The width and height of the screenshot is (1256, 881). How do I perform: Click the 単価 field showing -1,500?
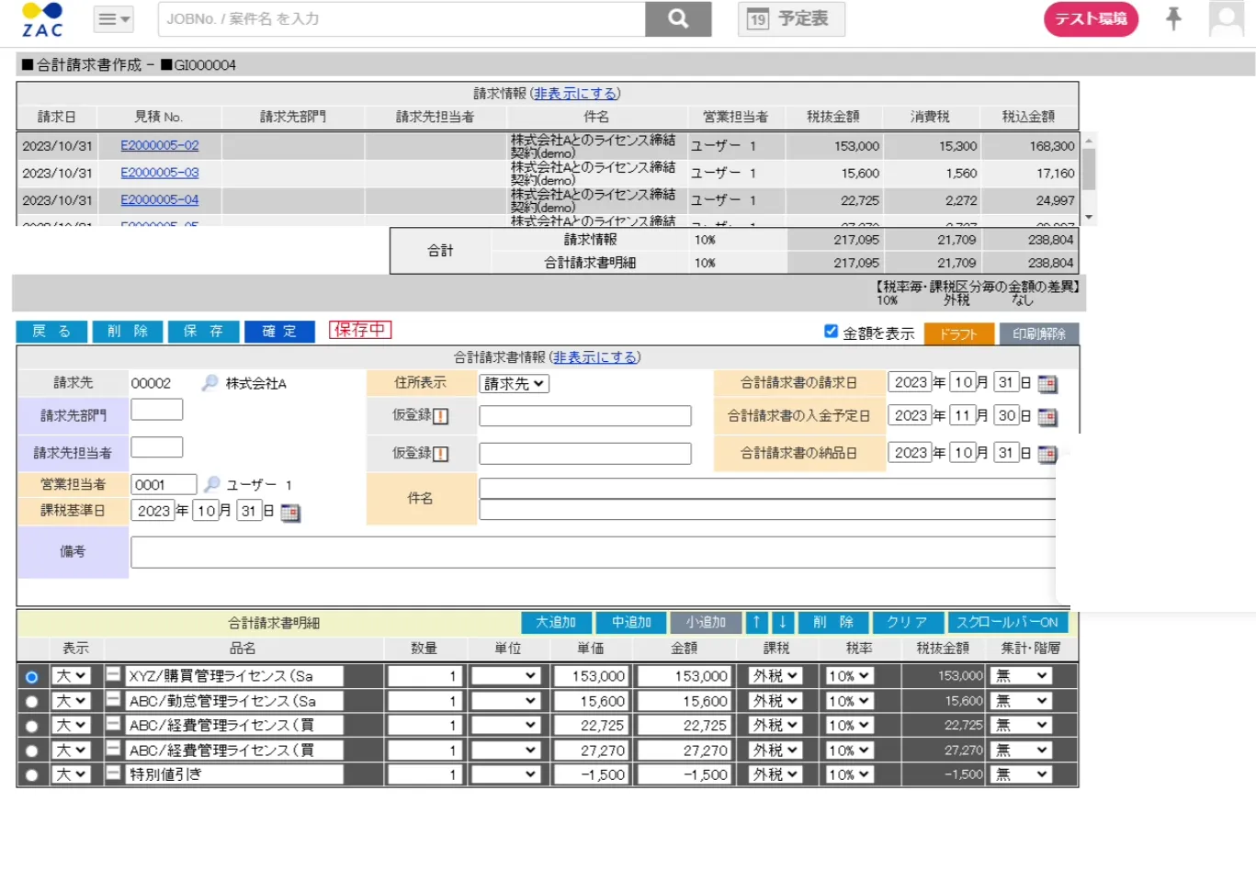pos(591,774)
